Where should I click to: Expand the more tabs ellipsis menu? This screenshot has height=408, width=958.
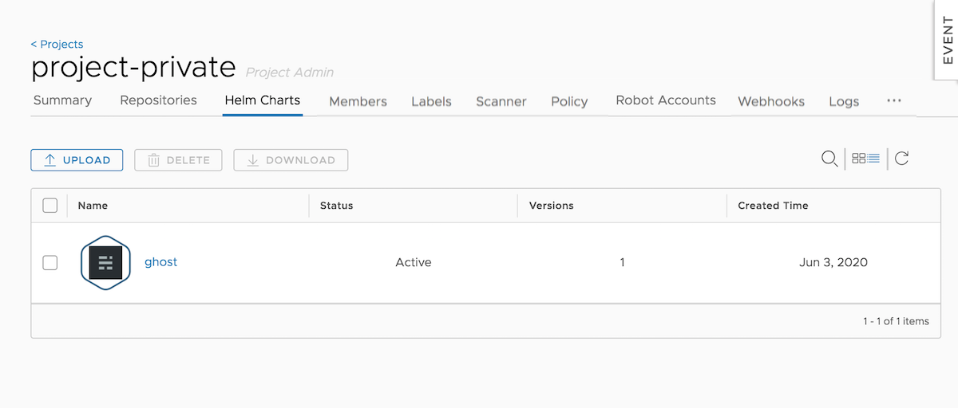pos(894,101)
